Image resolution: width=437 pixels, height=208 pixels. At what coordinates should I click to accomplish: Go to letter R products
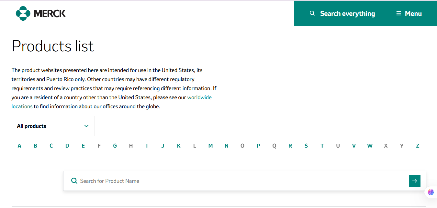[x=290, y=146]
